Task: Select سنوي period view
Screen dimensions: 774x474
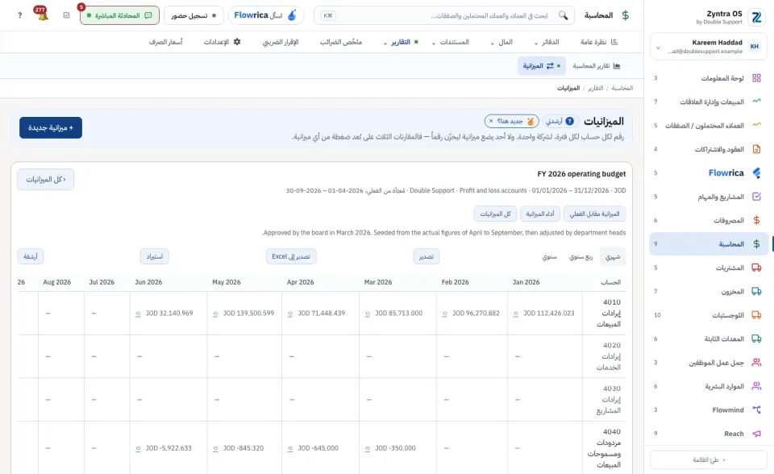Action: pos(549,256)
